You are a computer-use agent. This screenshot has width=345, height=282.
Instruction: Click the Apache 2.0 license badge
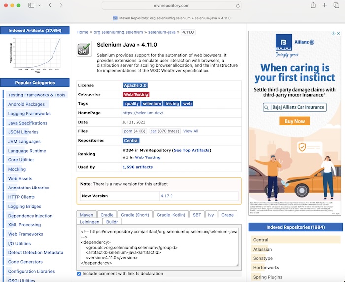pos(135,85)
